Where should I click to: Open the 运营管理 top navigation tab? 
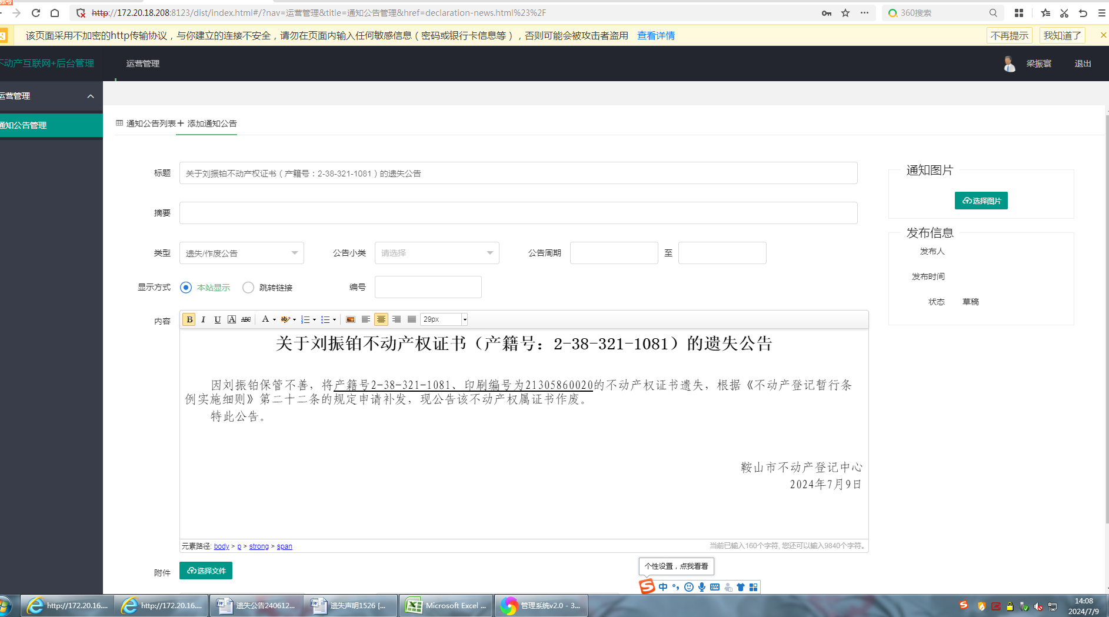143,64
